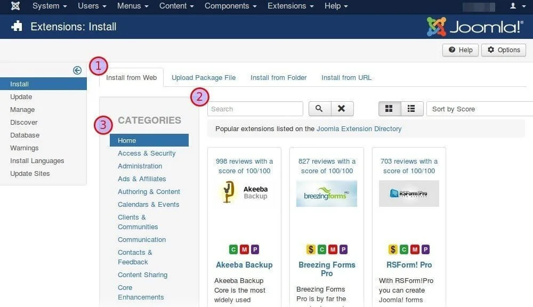Open Access & Security category
The height and width of the screenshot is (307, 533).
tap(147, 153)
